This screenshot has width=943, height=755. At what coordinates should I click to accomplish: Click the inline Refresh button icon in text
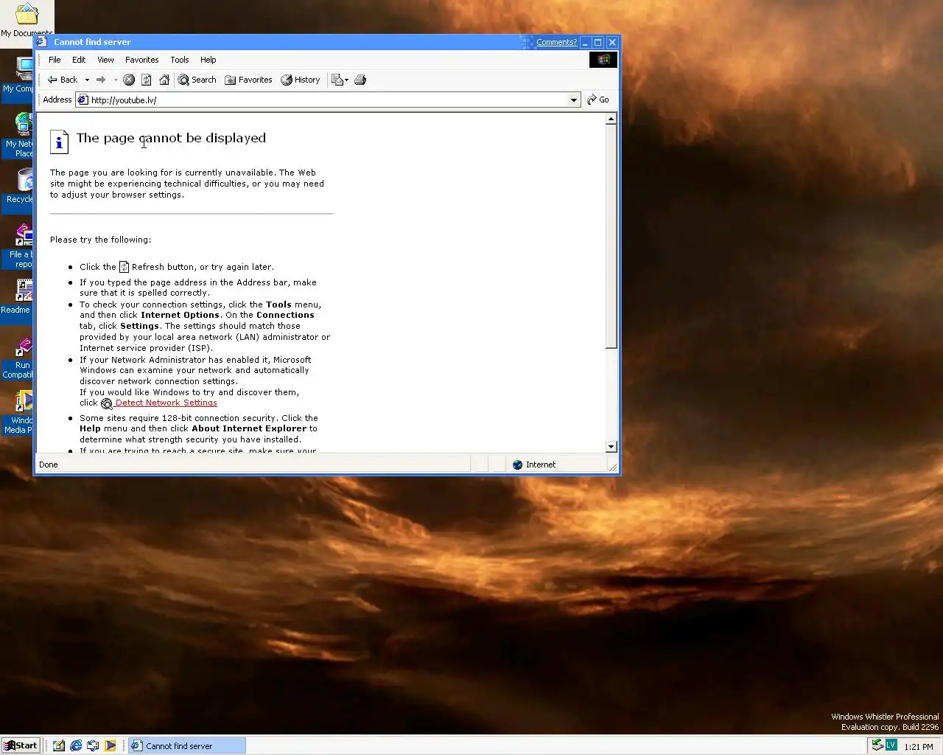125,267
